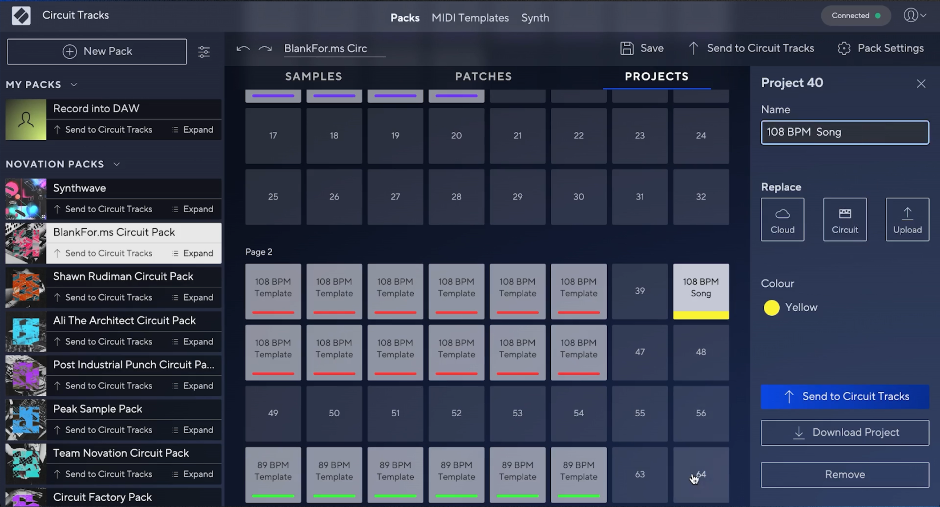
Task: Click the undo arrow icon
Action: pyautogui.click(x=243, y=49)
